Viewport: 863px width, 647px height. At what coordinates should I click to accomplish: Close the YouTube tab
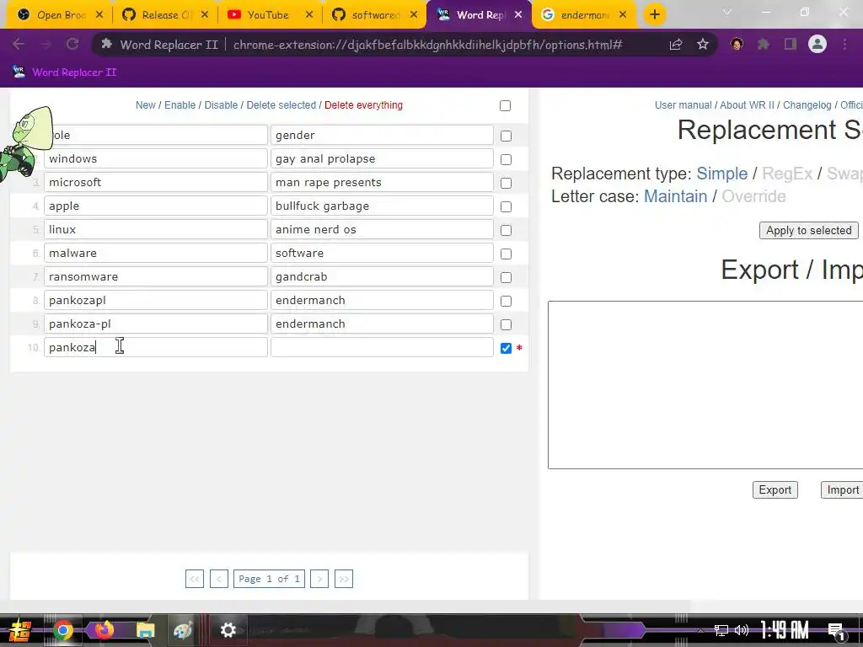click(x=309, y=15)
